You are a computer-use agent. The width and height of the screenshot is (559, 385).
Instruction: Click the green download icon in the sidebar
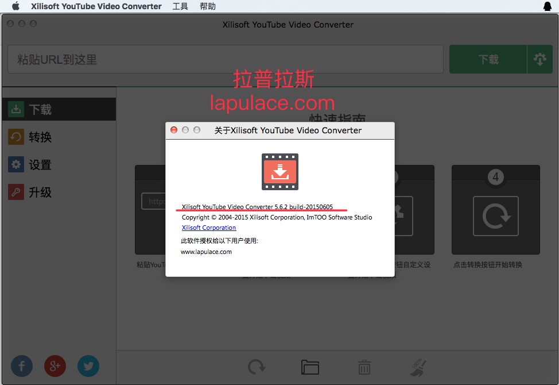pyautogui.click(x=16, y=109)
